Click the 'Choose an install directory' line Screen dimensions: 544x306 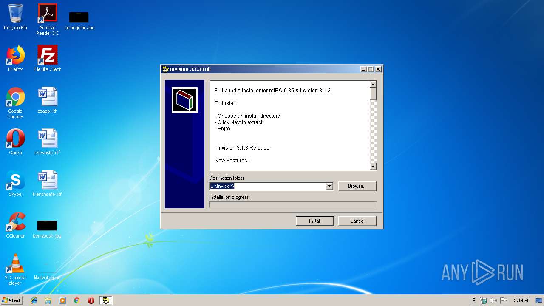[x=247, y=116]
